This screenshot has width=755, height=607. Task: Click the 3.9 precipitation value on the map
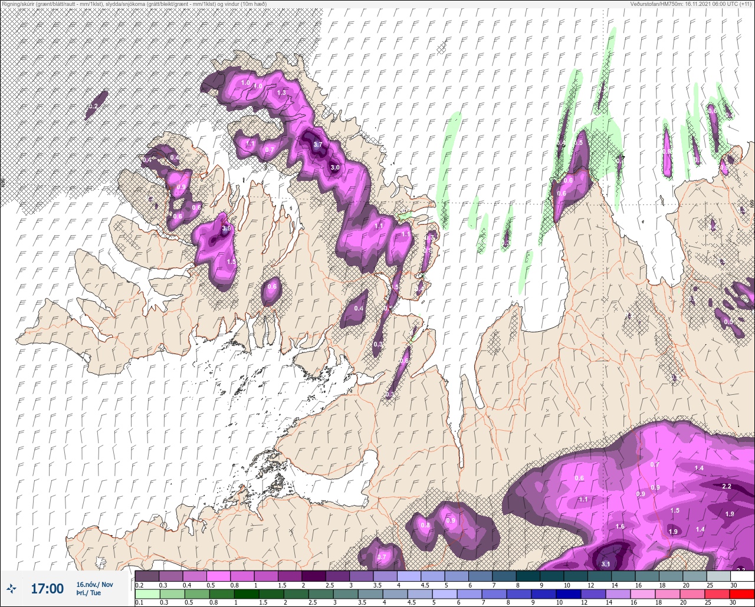point(226,229)
